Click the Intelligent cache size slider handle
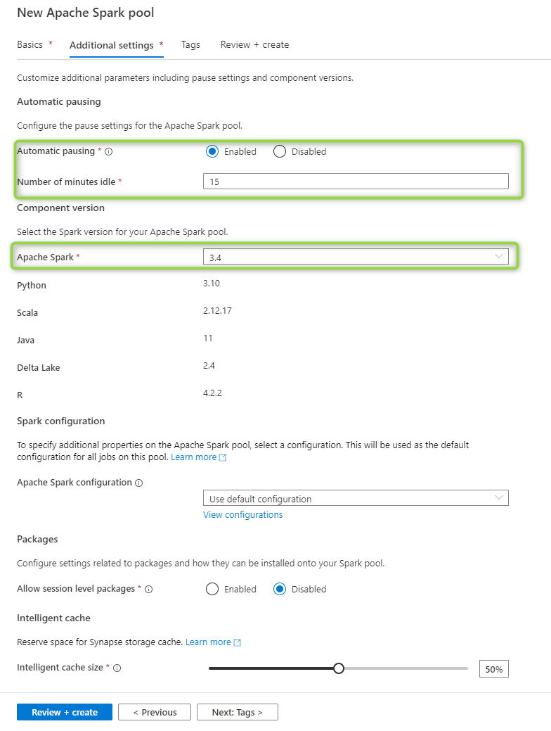Image resolution: width=551 pixels, height=731 pixels. 339,668
